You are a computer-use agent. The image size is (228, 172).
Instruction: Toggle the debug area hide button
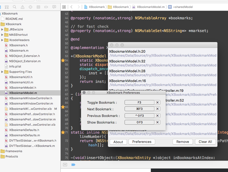(x=65, y=165)
